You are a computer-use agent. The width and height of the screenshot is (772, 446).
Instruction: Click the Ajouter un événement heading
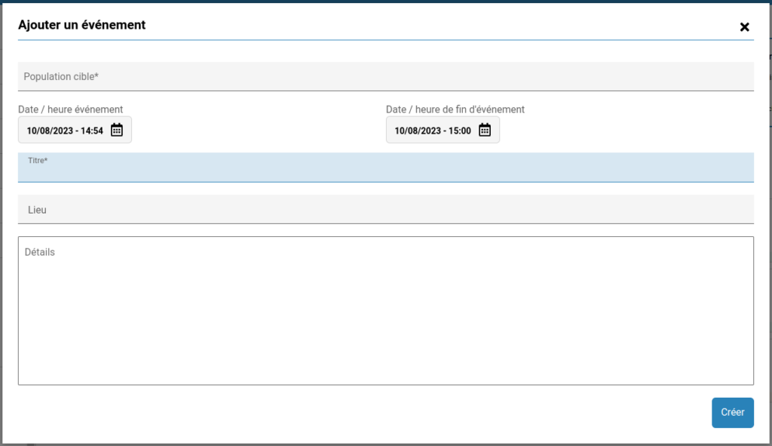(81, 25)
